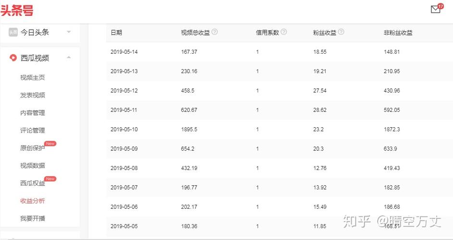Click total revenue value 458.5
Screen dimensions: 453x240
(x=188, y=91)
